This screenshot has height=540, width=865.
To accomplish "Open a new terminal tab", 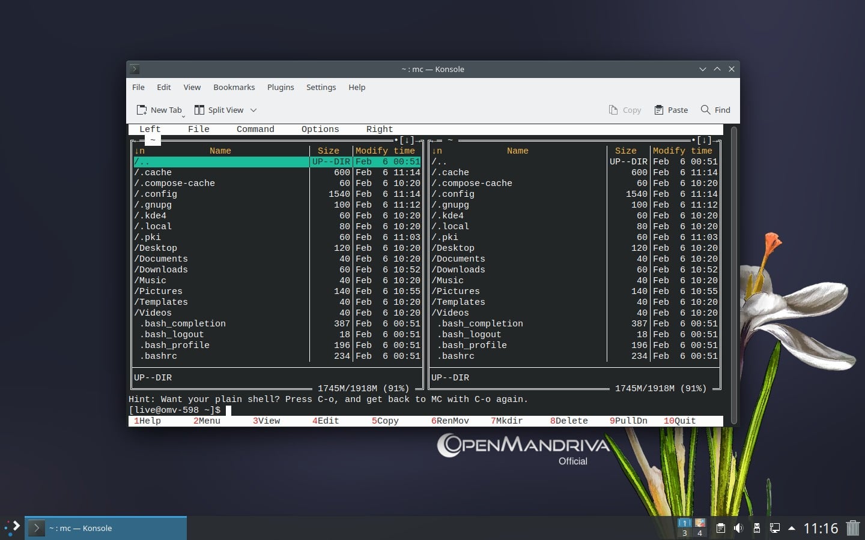I will tap(160, 110).
